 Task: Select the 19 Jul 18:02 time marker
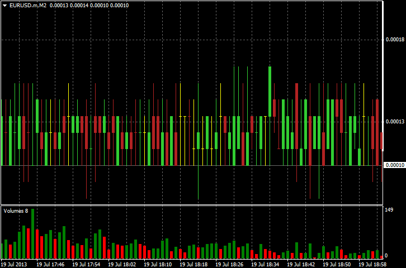[x=122, y=264]
